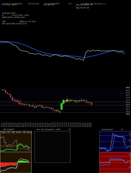Click the blue 12 Day SMA legend square

coord(3,4)
